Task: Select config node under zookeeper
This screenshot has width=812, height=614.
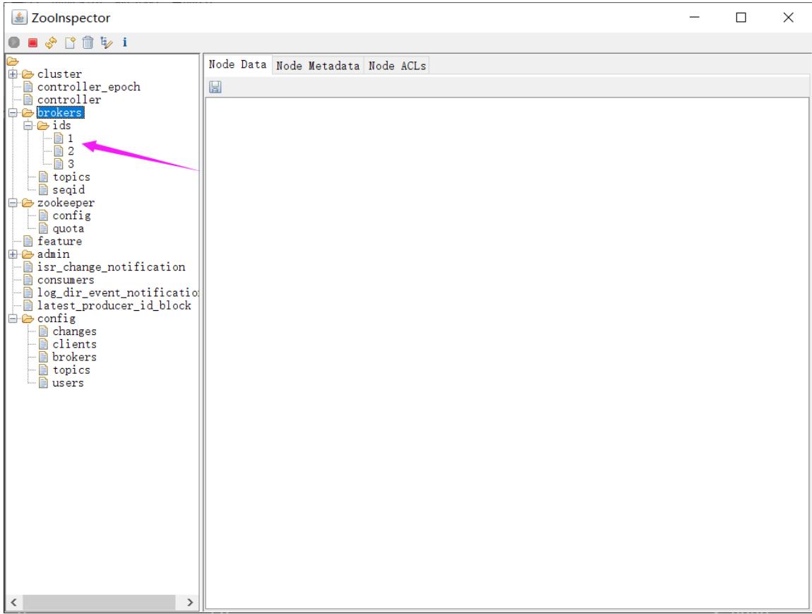Action: click(x=71, y=216)
